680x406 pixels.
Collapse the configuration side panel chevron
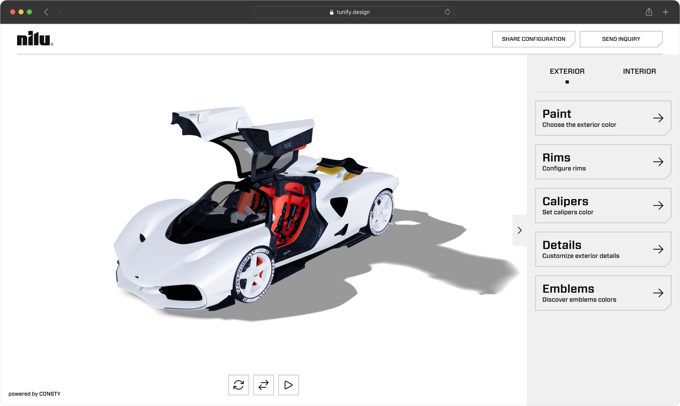(519, 230)
